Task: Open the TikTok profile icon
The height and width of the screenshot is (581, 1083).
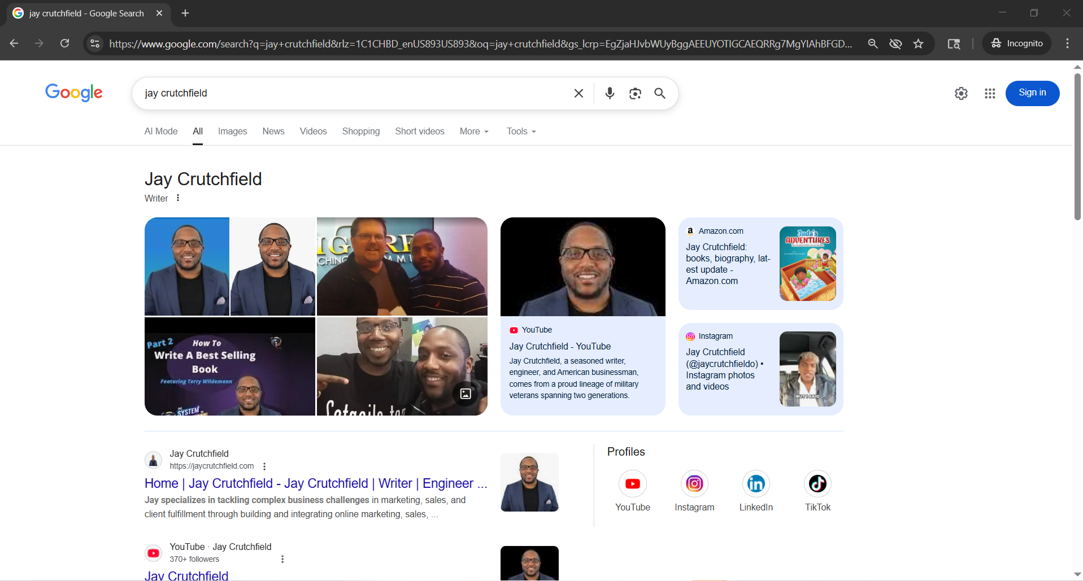Action: coord(817,484)
